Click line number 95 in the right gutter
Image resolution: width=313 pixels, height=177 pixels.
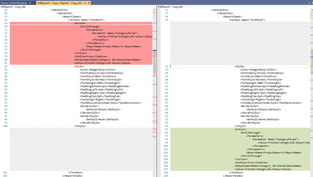pyautogui.click(x=166, y=129)
